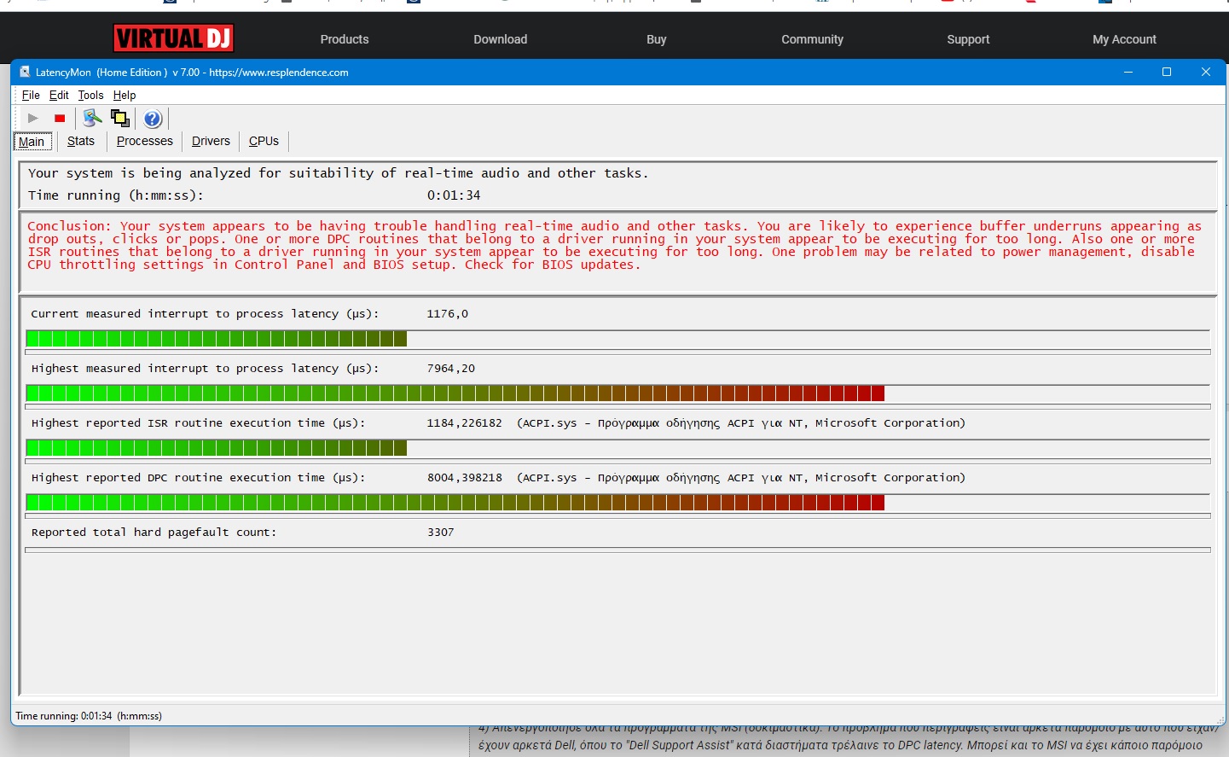
Task: Open Buy in the VirtualDJ site navigation
Action: pyautogui.click(x=657, y=39)
